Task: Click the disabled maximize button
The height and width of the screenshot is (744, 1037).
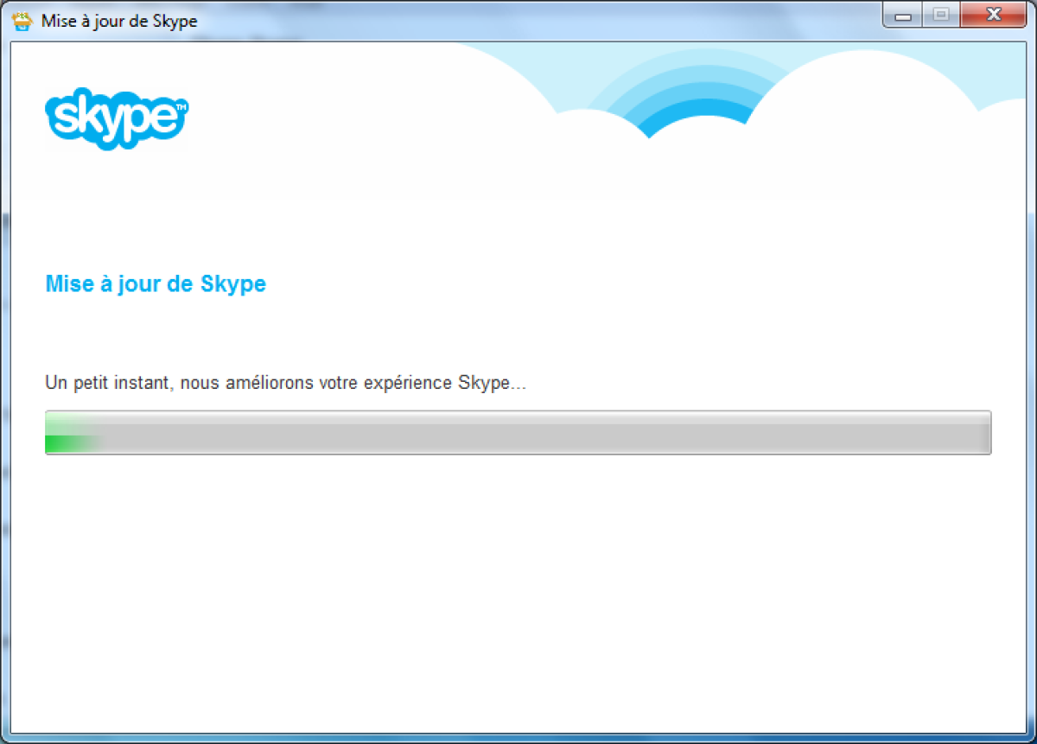Action: pos(940,16)
